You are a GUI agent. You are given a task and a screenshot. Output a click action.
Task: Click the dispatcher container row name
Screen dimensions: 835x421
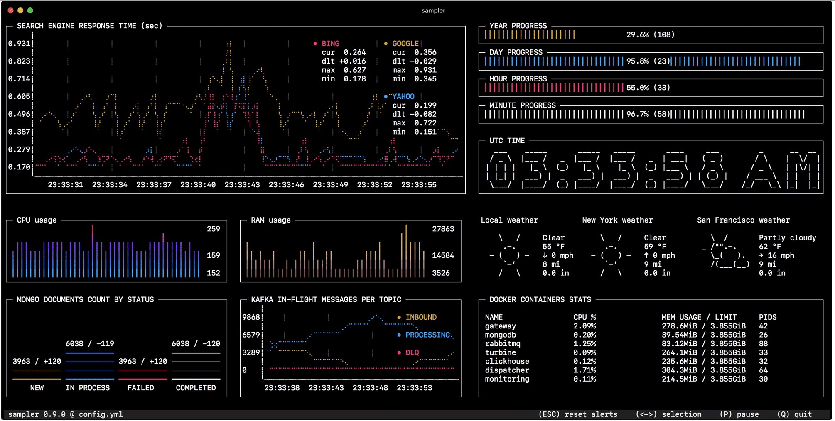point(507,370)
